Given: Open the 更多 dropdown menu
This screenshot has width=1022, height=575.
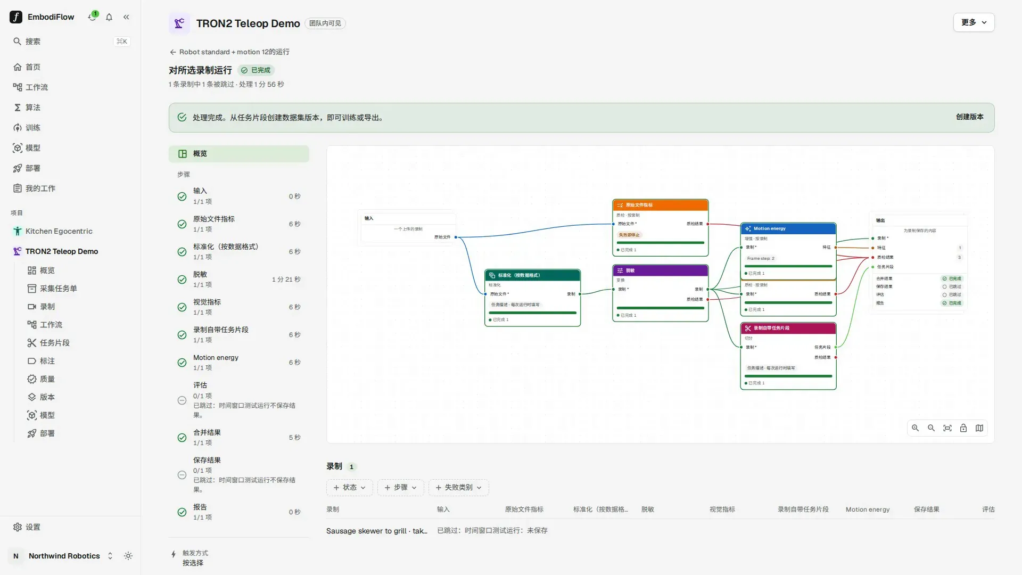Looking at the screenshot, I should coord(974,22).
